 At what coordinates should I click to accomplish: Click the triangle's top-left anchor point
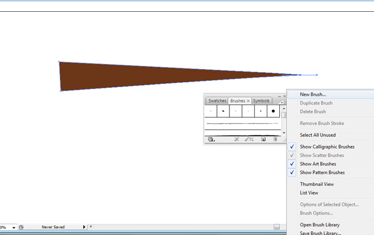coord(59,62)
